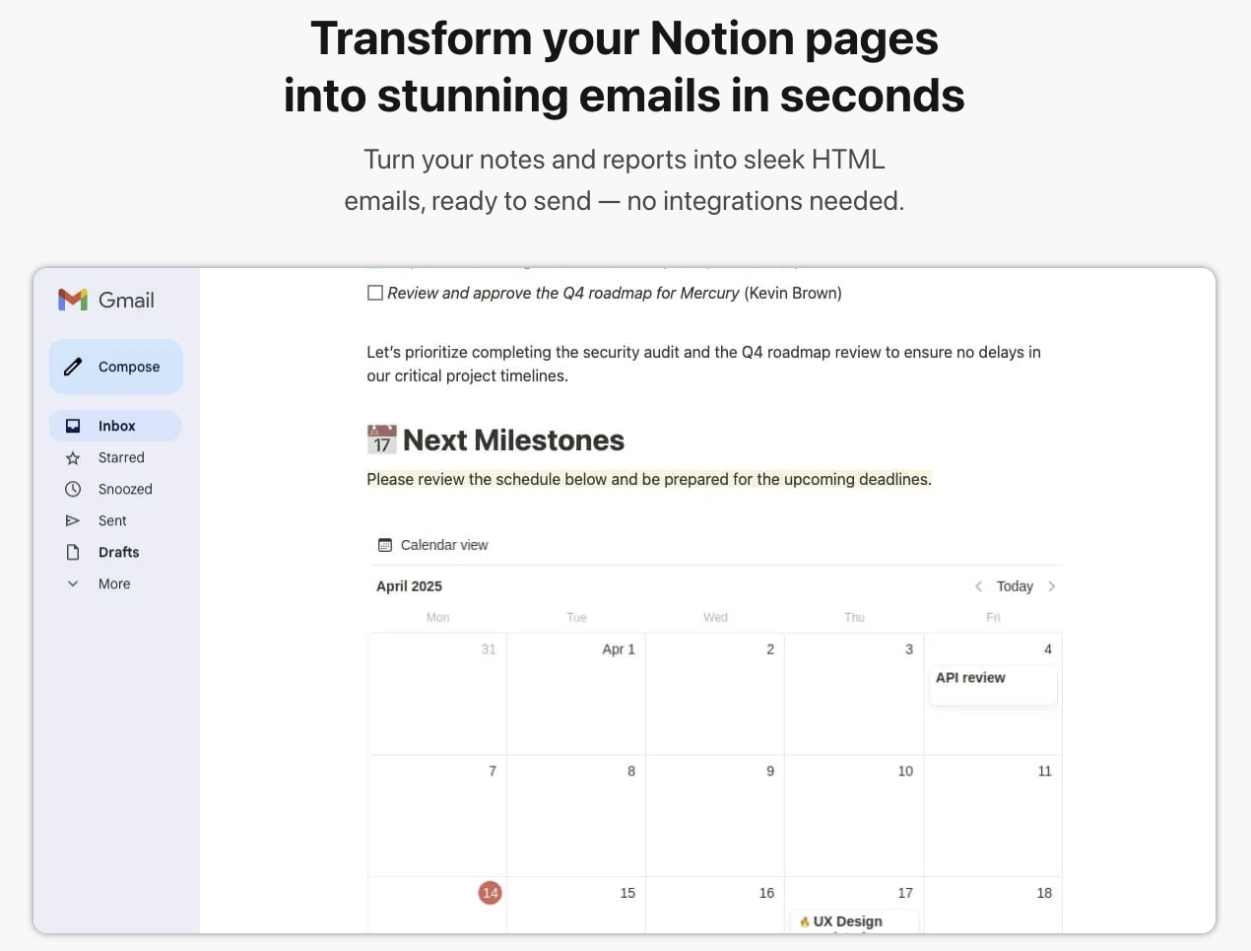Click the date number 3
Image resolution: width=1251 pixels, height=951 pixels.
click(909, 649)
